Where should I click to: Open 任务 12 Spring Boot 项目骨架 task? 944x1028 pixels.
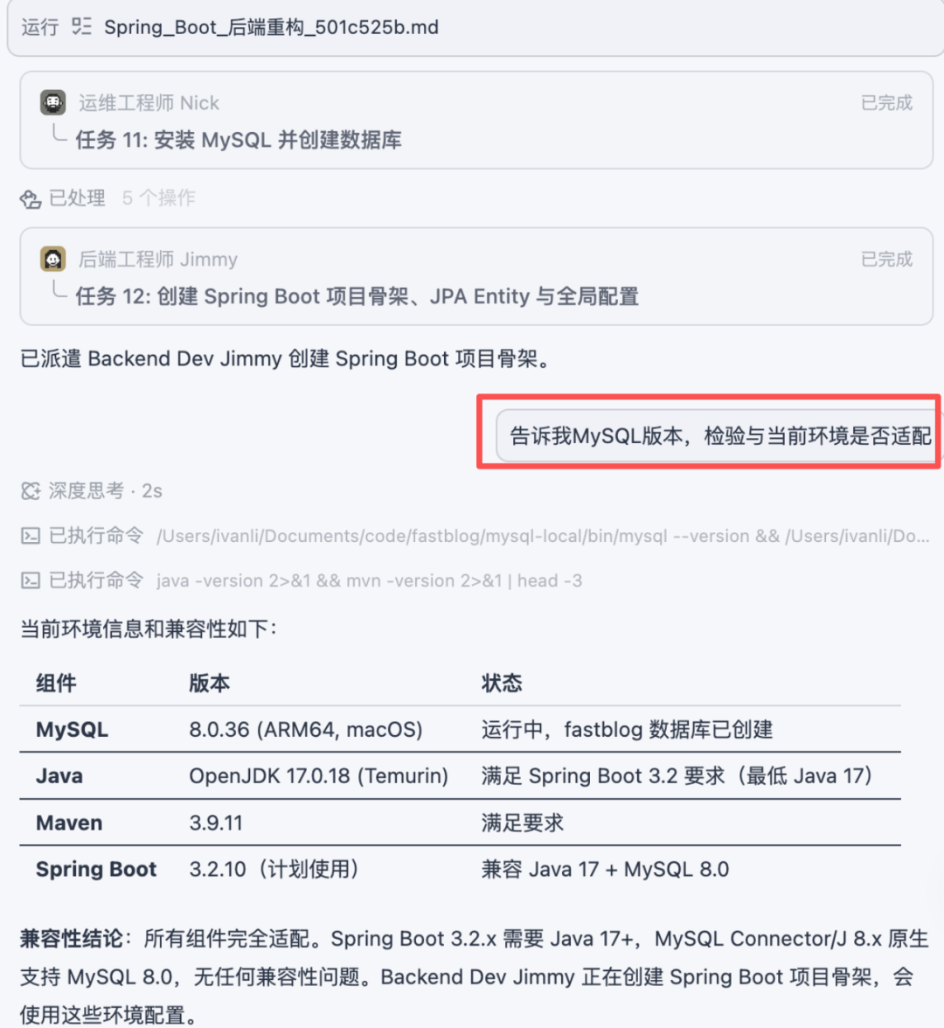tap(357, 296)
